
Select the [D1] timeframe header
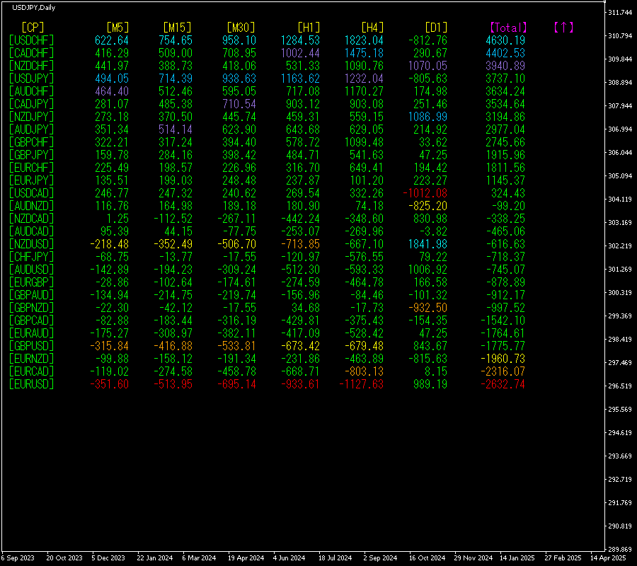tap(436, 28)
